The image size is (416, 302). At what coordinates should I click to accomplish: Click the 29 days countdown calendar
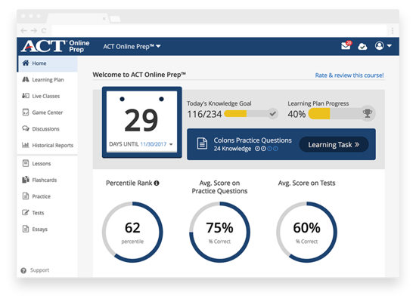[x=142, y=122]
